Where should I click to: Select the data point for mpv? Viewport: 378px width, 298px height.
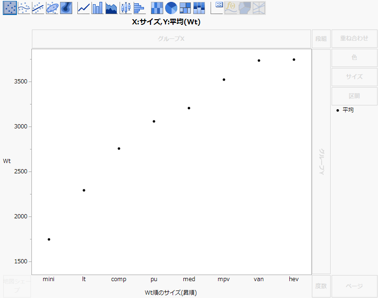point(224,80)
